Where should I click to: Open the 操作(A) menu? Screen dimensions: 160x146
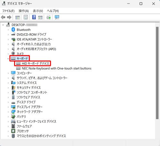tap(24, 11)
